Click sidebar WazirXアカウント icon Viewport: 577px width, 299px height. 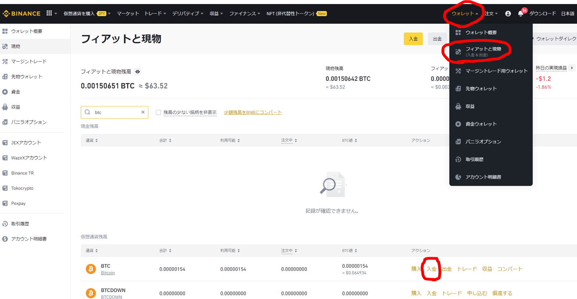(x=5, y=158)
